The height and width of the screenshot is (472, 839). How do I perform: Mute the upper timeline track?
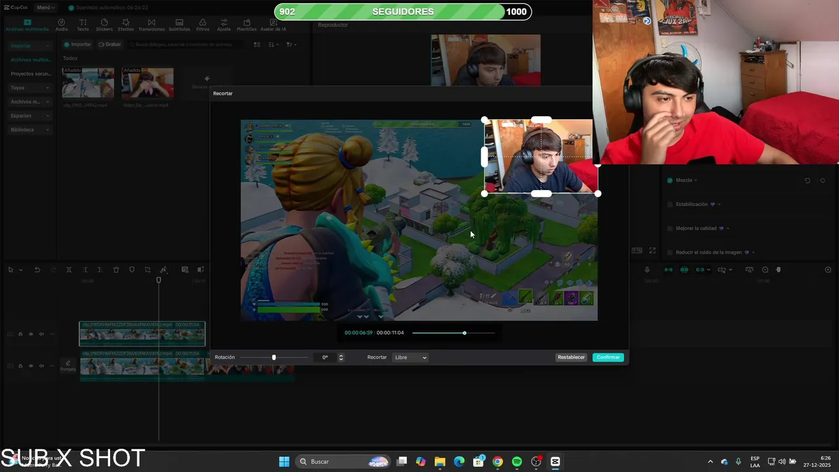(x=41, y=334)
